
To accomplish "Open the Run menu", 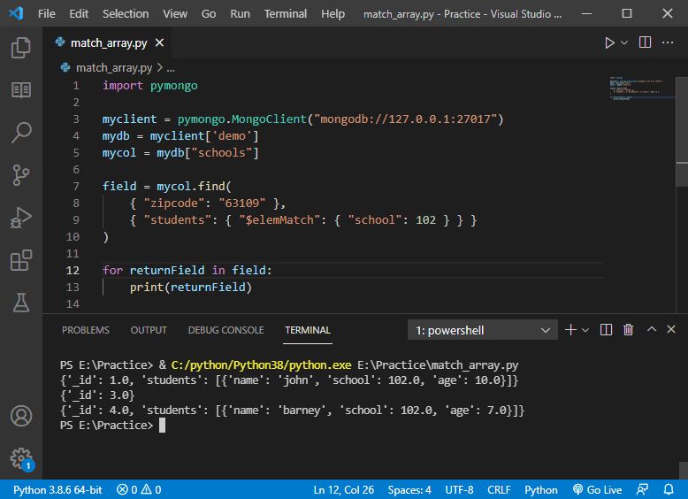I will (240, 13).
